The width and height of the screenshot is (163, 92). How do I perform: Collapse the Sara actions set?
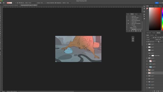pyautogui.click(x=130, y=28)
